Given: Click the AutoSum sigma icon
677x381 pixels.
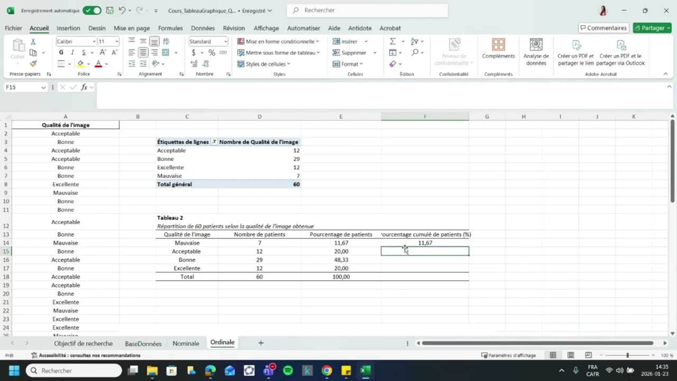Looking at the screenshot, I should coord(392,41).
